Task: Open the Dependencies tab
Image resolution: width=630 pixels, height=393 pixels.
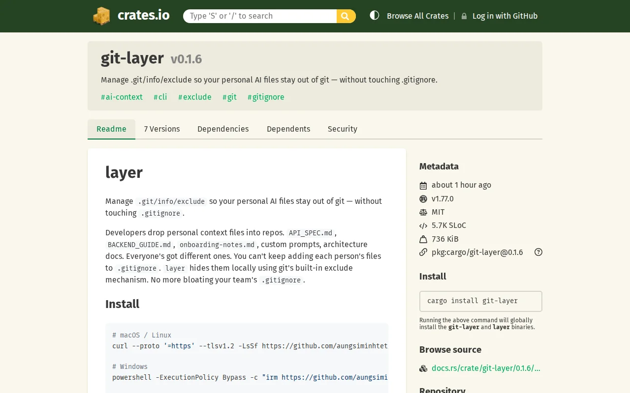Action: click(x=223, y=129)
